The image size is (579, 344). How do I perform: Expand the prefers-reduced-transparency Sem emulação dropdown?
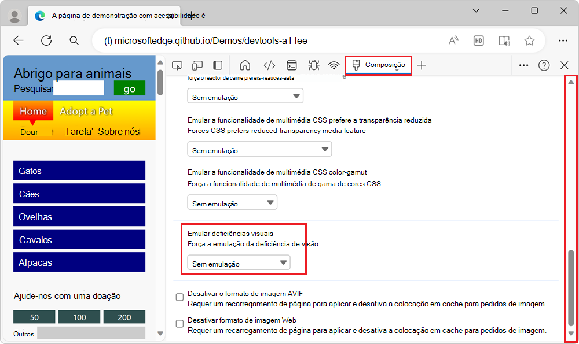point(259,149)
